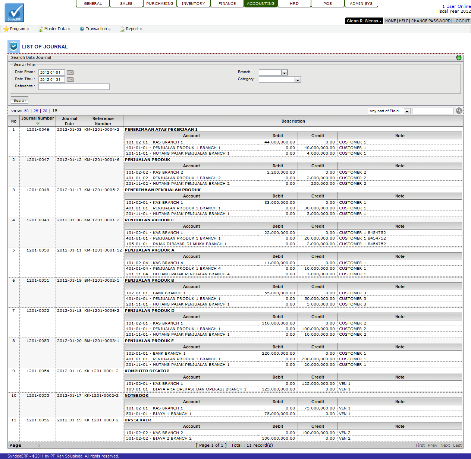Set view to 50 records per page
The width and height of the screenshot is (471, 459).
click(26, 111)
